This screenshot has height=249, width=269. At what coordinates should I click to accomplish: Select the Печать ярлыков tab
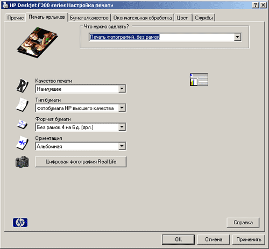(x=47, y=17)
